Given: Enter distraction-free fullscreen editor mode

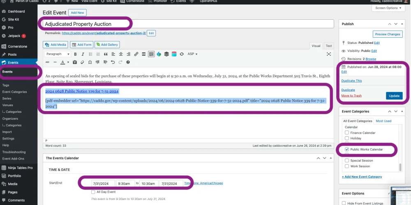Looking at the screenshot, I should click(328, 54).
